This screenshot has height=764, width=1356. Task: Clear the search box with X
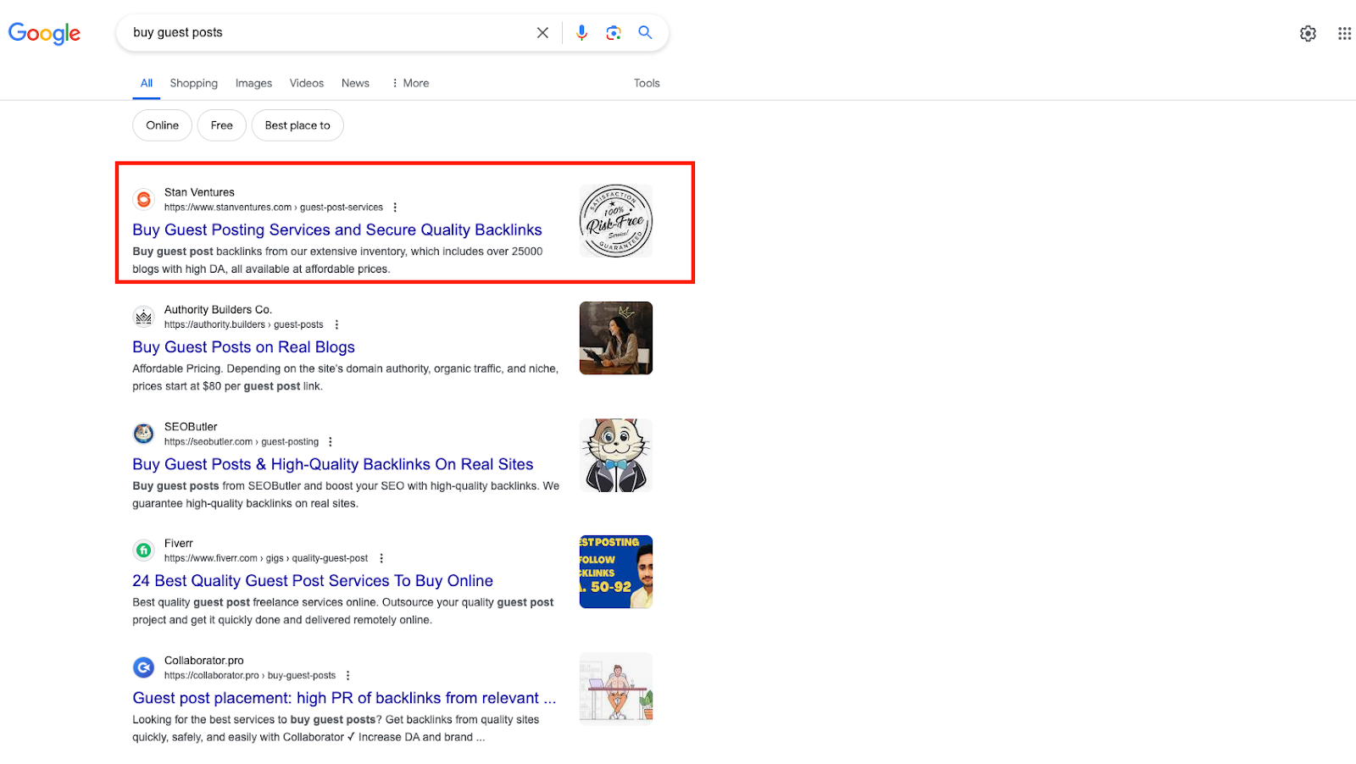pos(542,32)
